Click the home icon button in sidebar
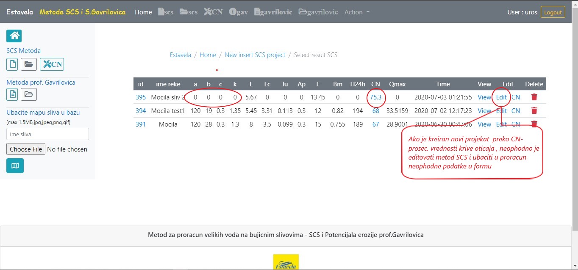 point(14,36)
